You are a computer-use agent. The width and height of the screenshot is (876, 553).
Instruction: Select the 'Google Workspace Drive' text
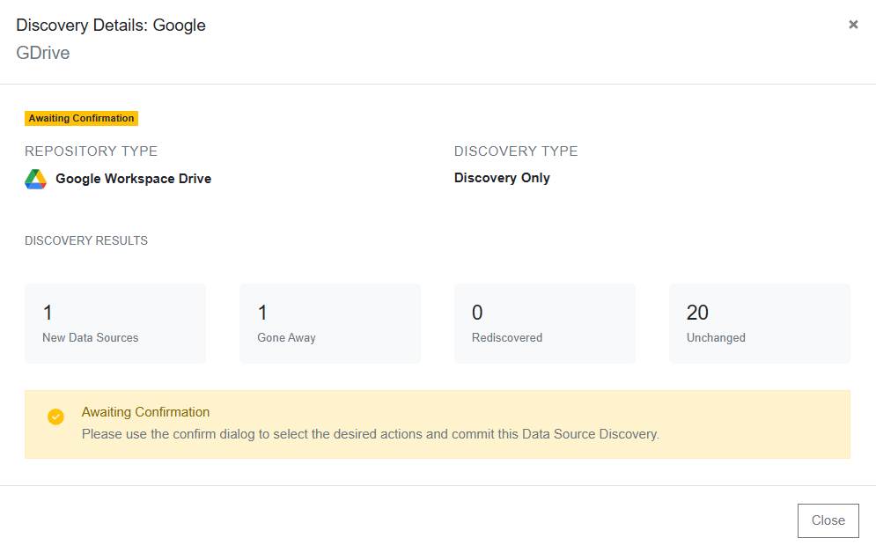click(x=134, y=179)
